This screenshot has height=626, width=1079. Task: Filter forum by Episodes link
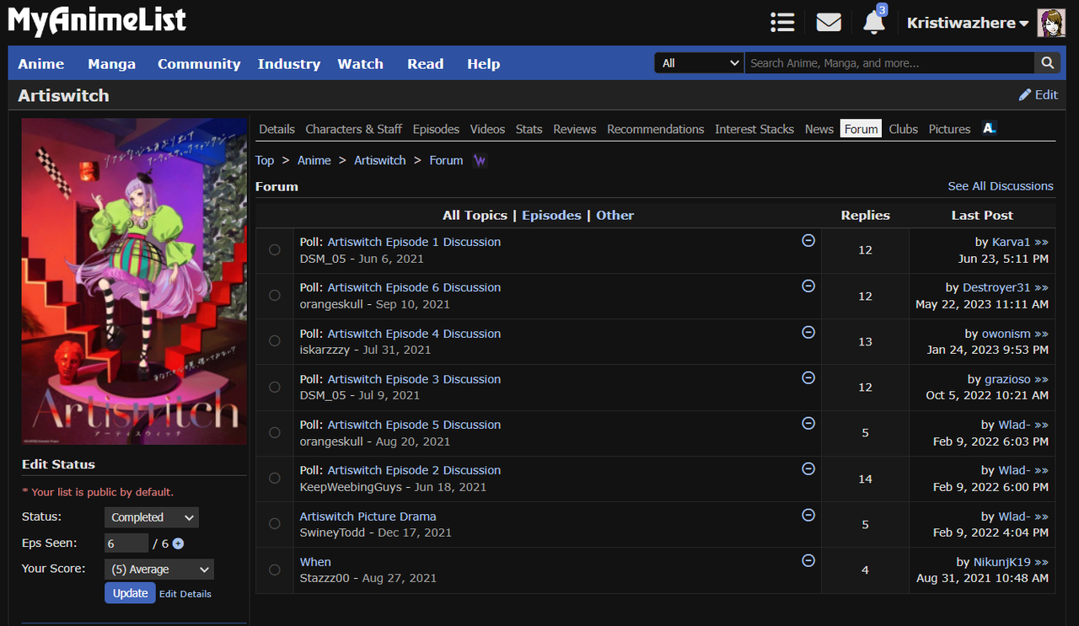(551, 216)
